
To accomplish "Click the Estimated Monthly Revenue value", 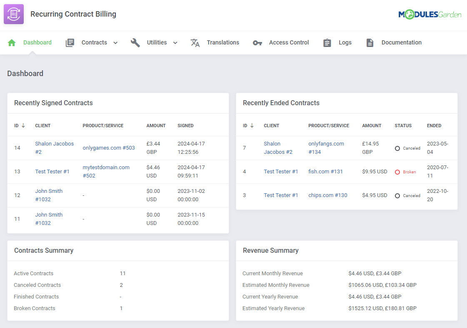I will [x=382, y=285].
